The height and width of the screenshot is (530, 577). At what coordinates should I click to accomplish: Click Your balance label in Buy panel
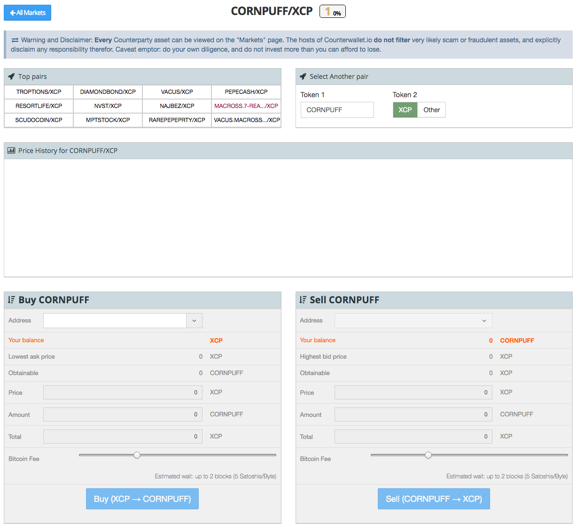click(26, 340)
